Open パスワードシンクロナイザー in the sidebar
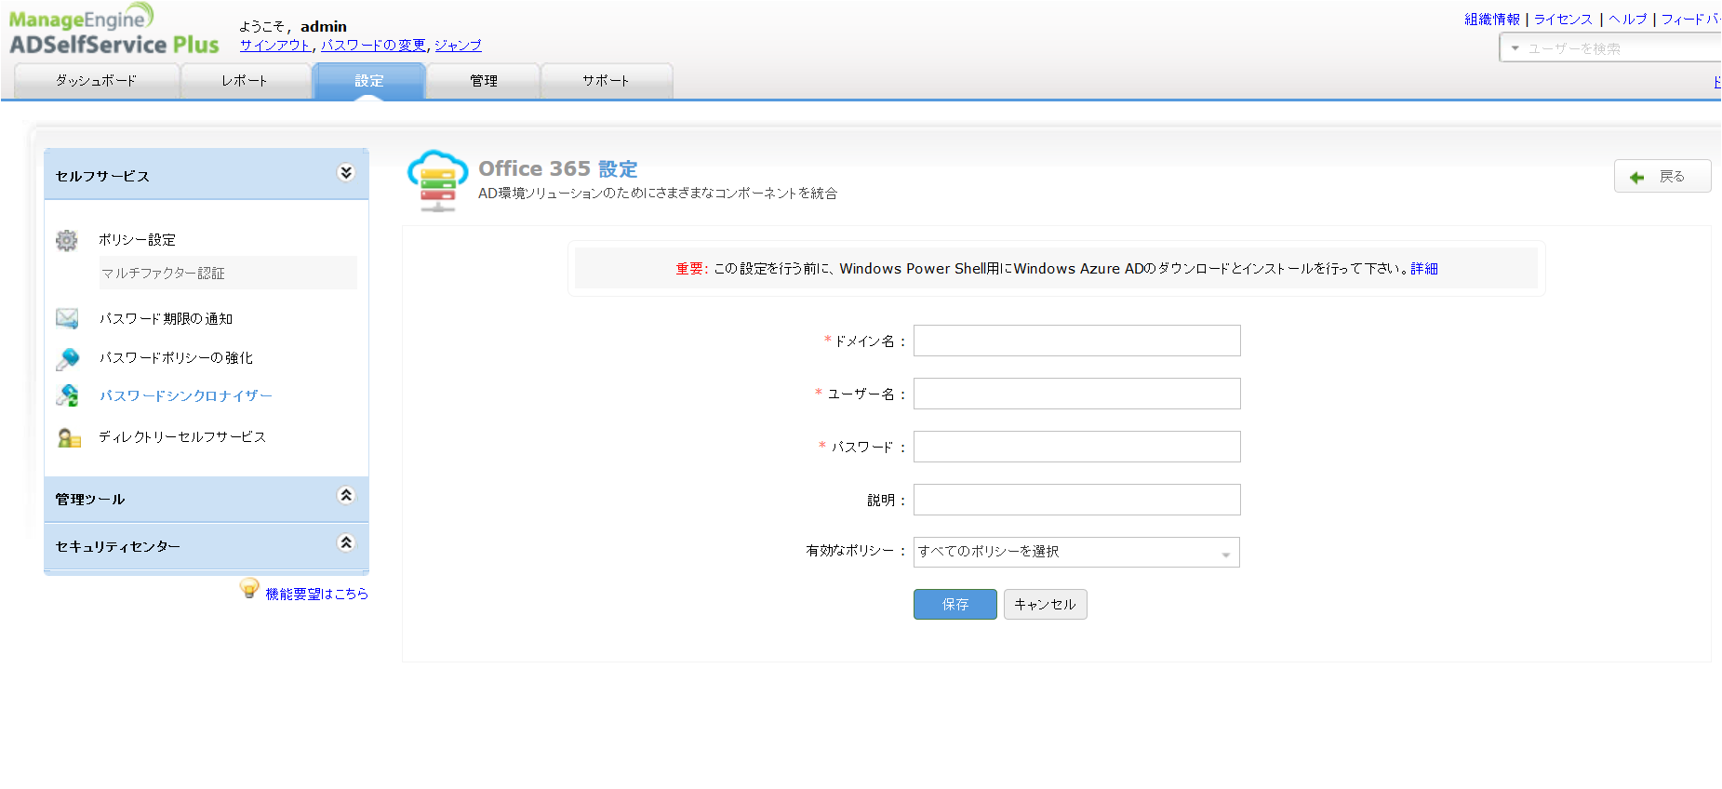This screenshot has height=789, width=1722. point(186,396)
